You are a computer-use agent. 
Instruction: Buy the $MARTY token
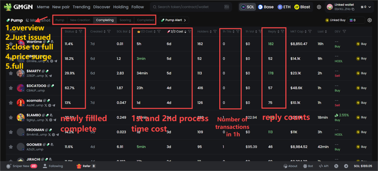361,73
